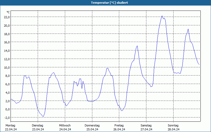
Task: Click the Mittwoch day label
Action: [x=65, y=126]
